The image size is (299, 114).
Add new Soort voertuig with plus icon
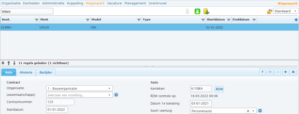tap(260, 111)
